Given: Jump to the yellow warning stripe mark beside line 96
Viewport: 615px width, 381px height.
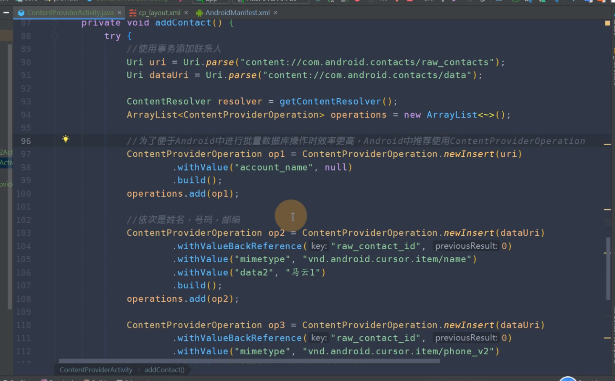Looking at the screenshot, I should (x=607, y=143).
